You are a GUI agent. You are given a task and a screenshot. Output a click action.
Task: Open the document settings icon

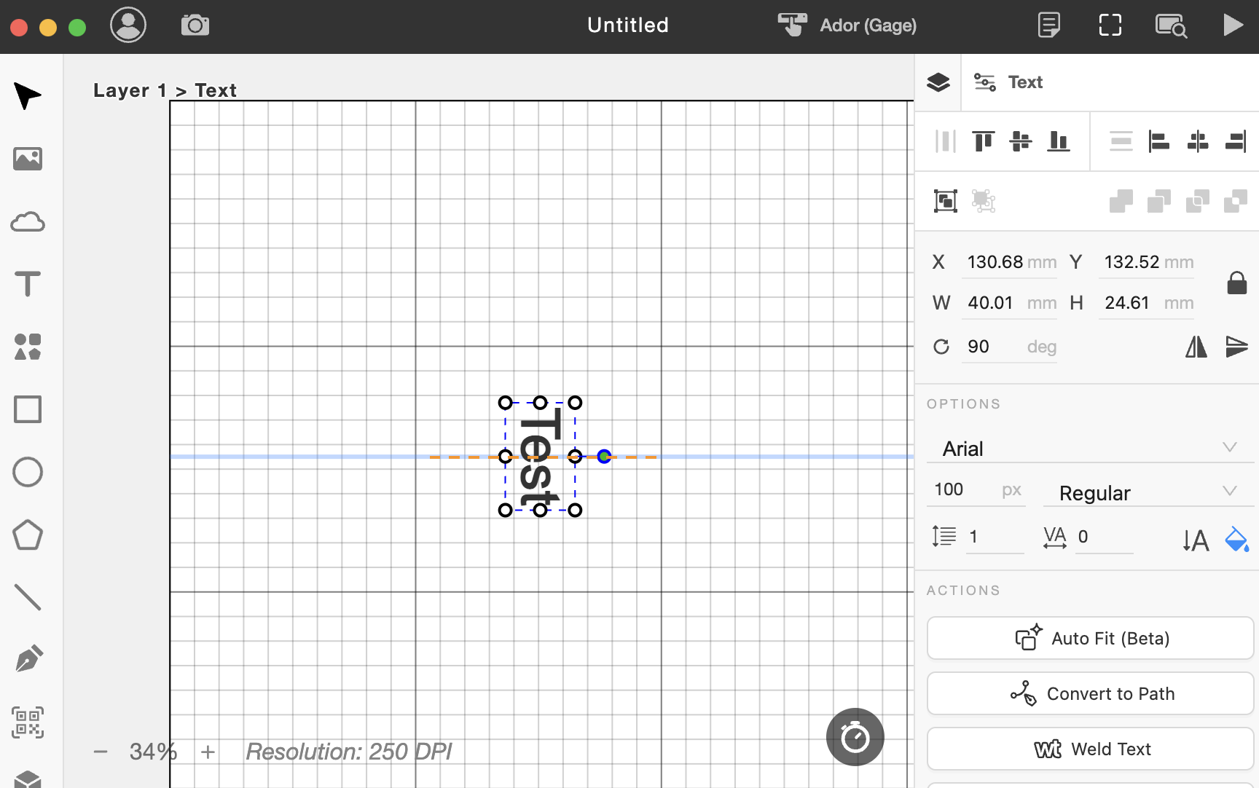point(1049,25)
